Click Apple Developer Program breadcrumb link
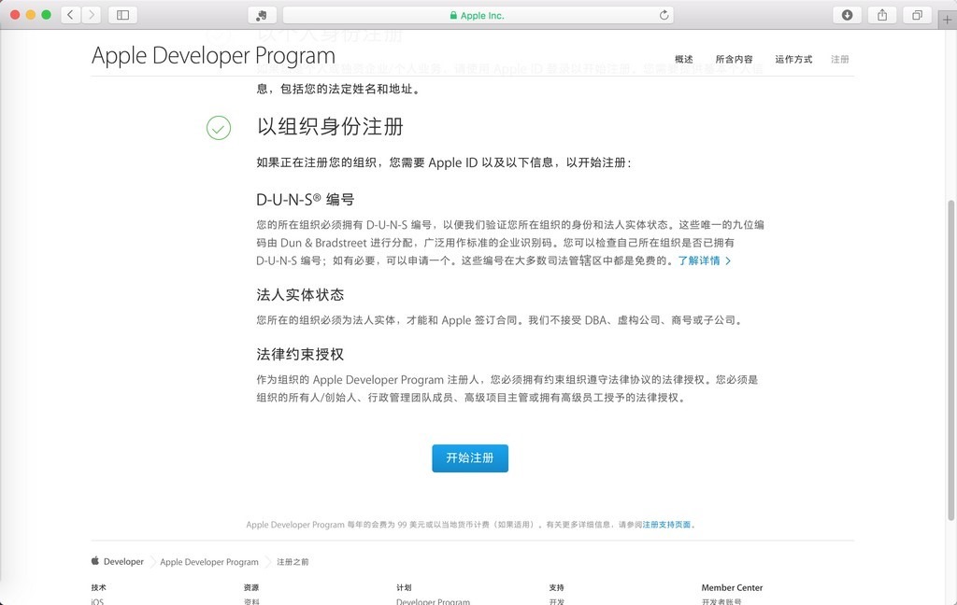This screenshot has width=957, height=605. click(209, 562)
